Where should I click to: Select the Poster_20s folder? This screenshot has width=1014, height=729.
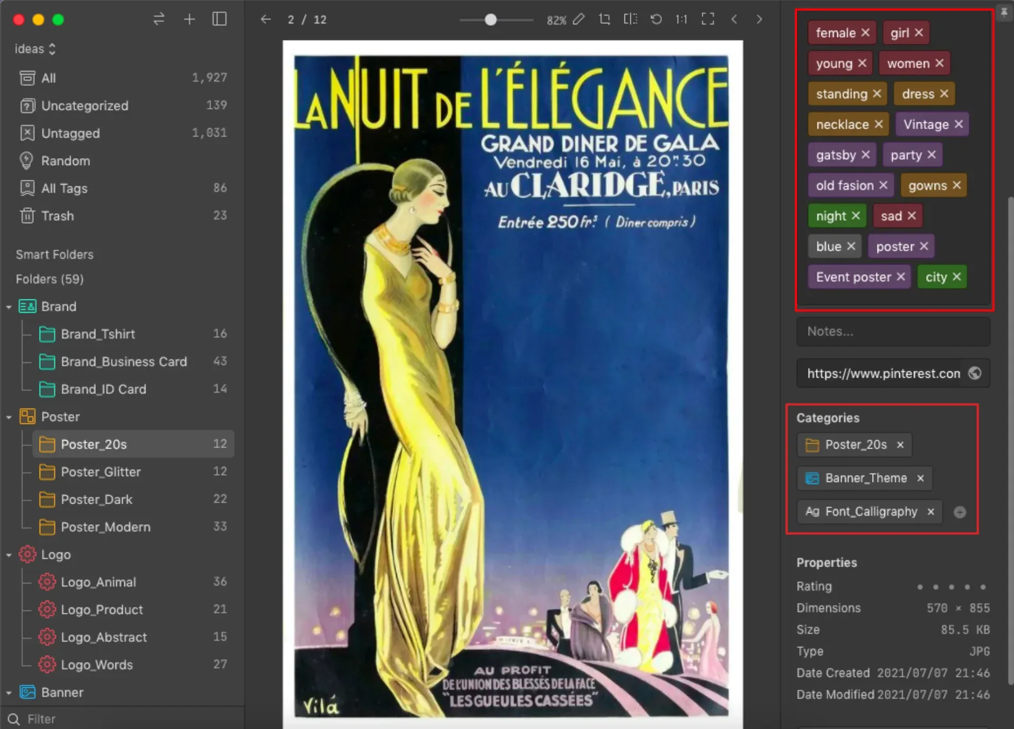(x=133, y=444)
